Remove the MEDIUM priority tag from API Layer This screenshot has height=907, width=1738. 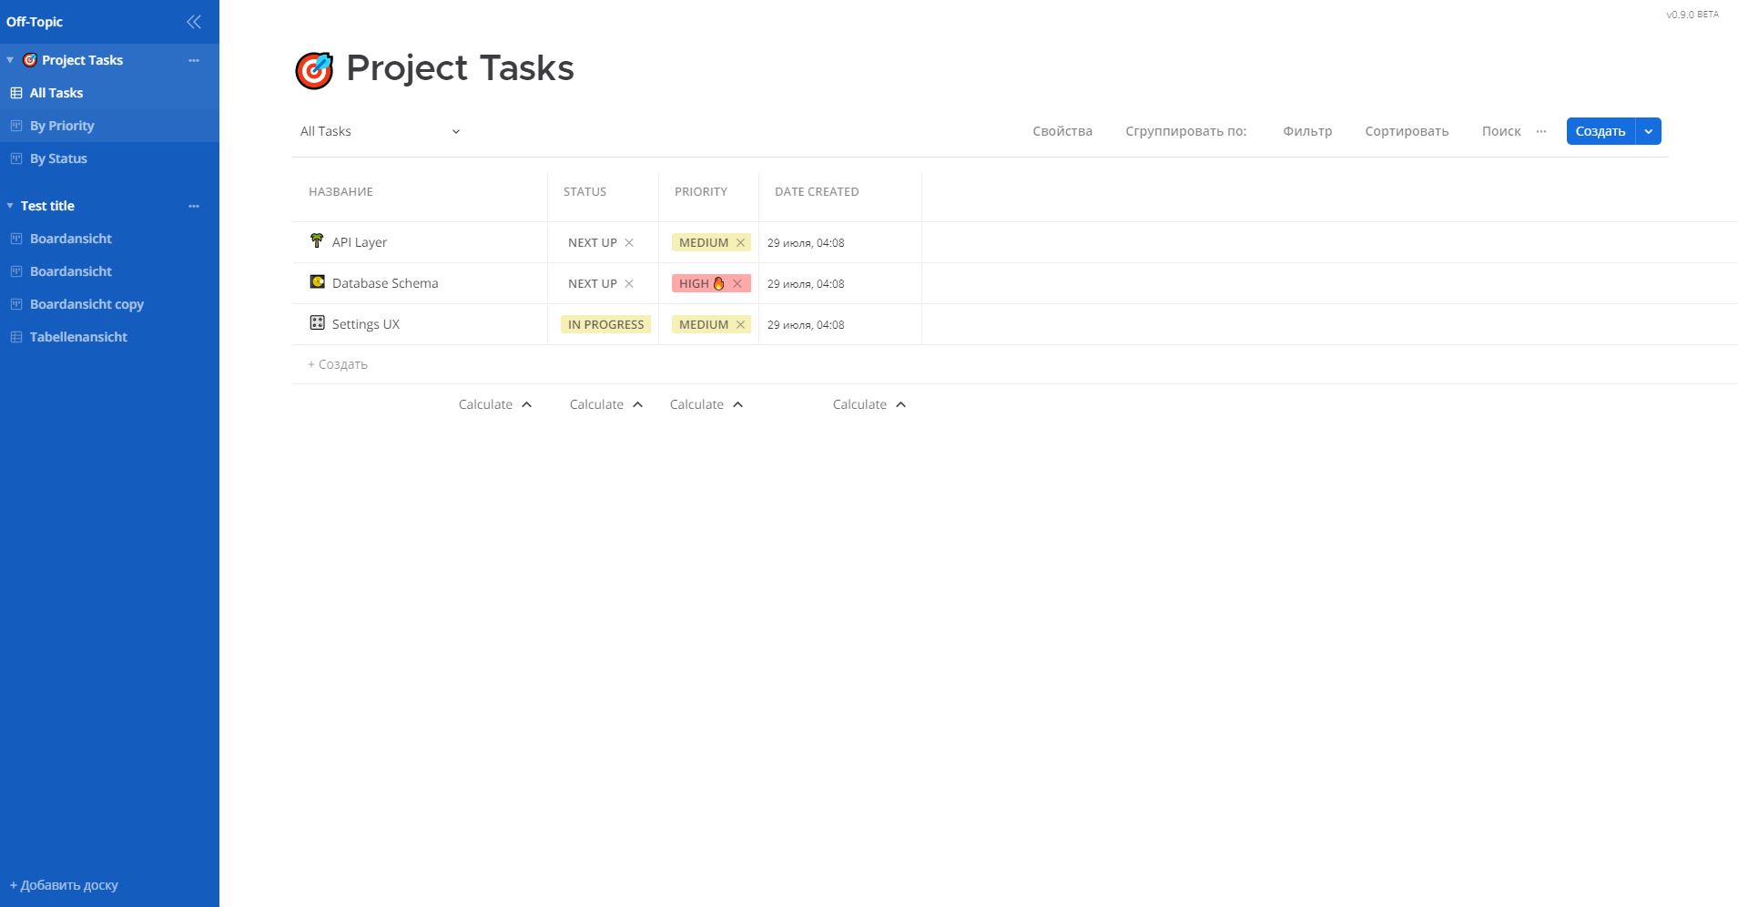click(x=740, y=242)
